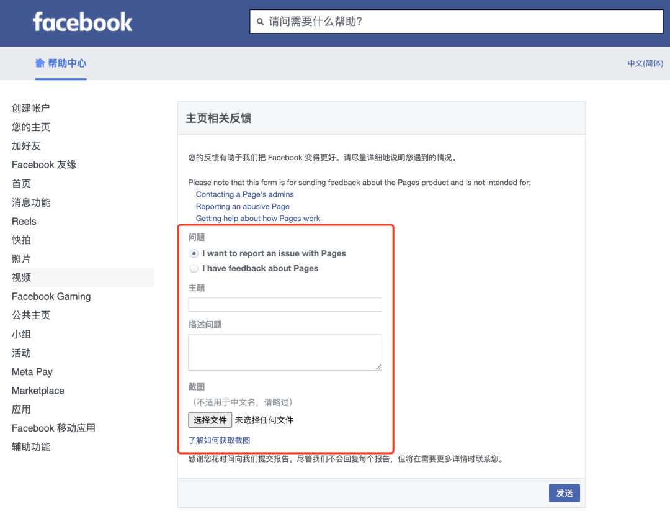670x516 pixels.
Task: Open Facebook 移动应用 in the sidebar
Action: pyautogui.click(x=53, y=428)
